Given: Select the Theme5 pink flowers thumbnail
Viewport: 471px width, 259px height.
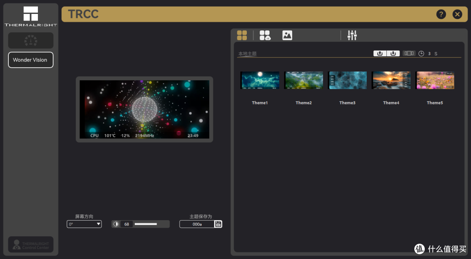Looking at the screenshot, I should click(435, 80).
